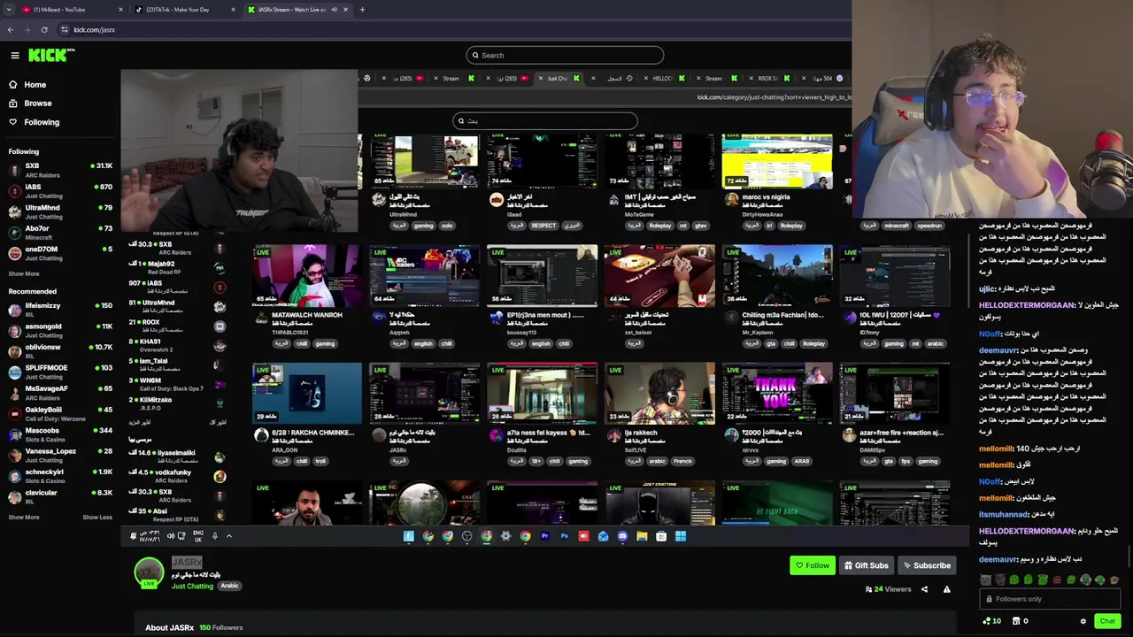Image resolution: width=1133 pixels, height=637 pixels.
Task: Open Following in the sidebar
Action: (42, 122)
